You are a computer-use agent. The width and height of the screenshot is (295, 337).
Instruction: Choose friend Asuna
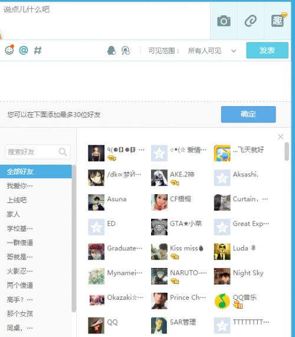(107, 202)
